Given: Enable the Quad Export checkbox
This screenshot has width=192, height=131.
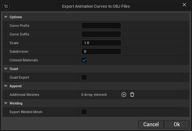Looking at the screenshot, I should (x=84, y=77).
